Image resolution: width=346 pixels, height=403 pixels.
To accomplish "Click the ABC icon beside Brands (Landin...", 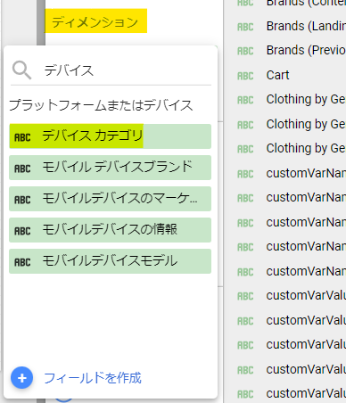I will click(245, 28).
